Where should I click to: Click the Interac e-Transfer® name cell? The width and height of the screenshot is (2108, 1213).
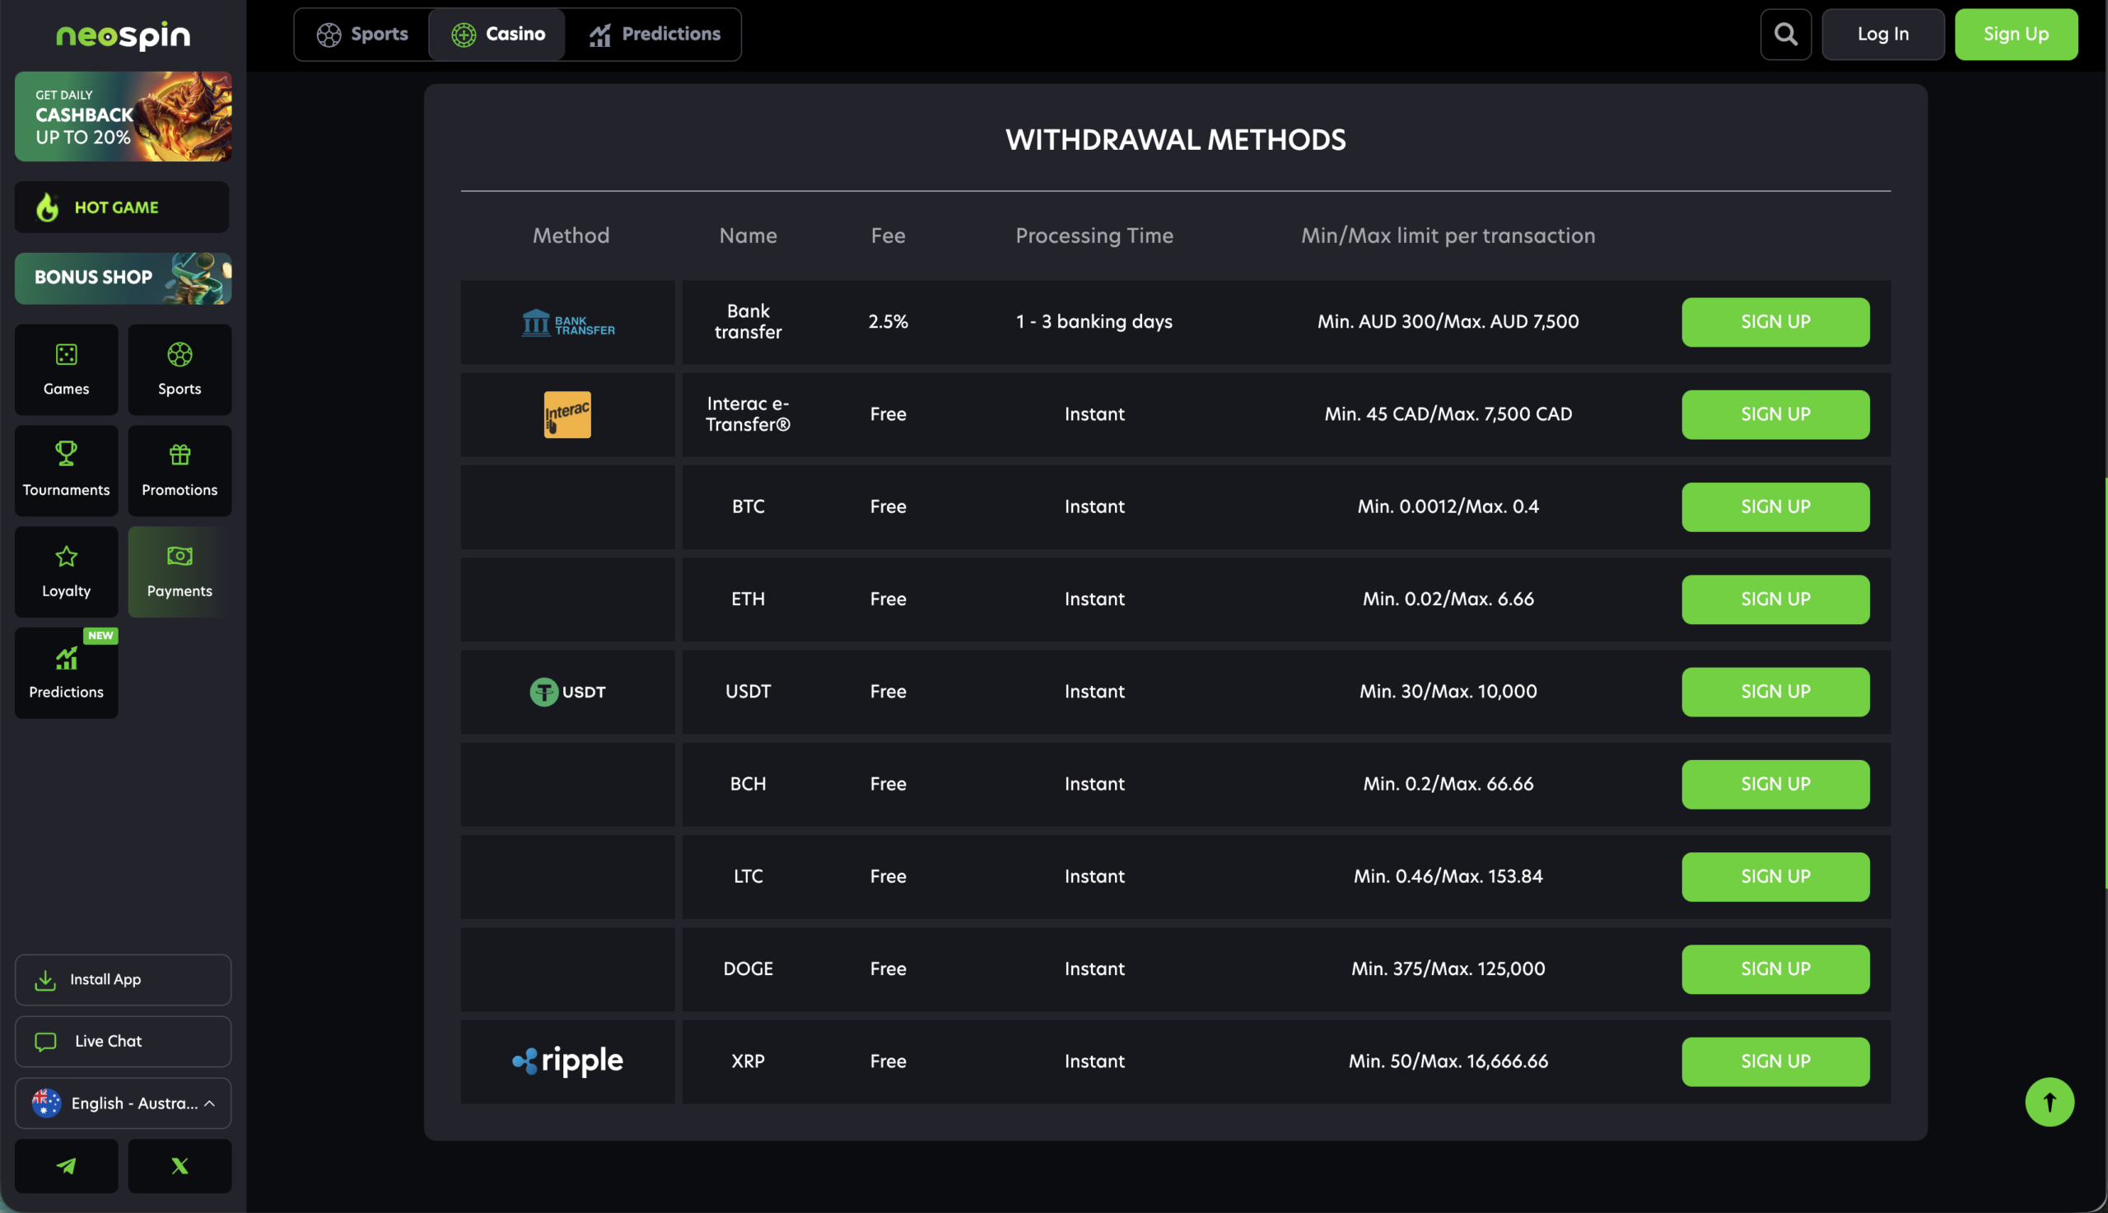(748, 414)
